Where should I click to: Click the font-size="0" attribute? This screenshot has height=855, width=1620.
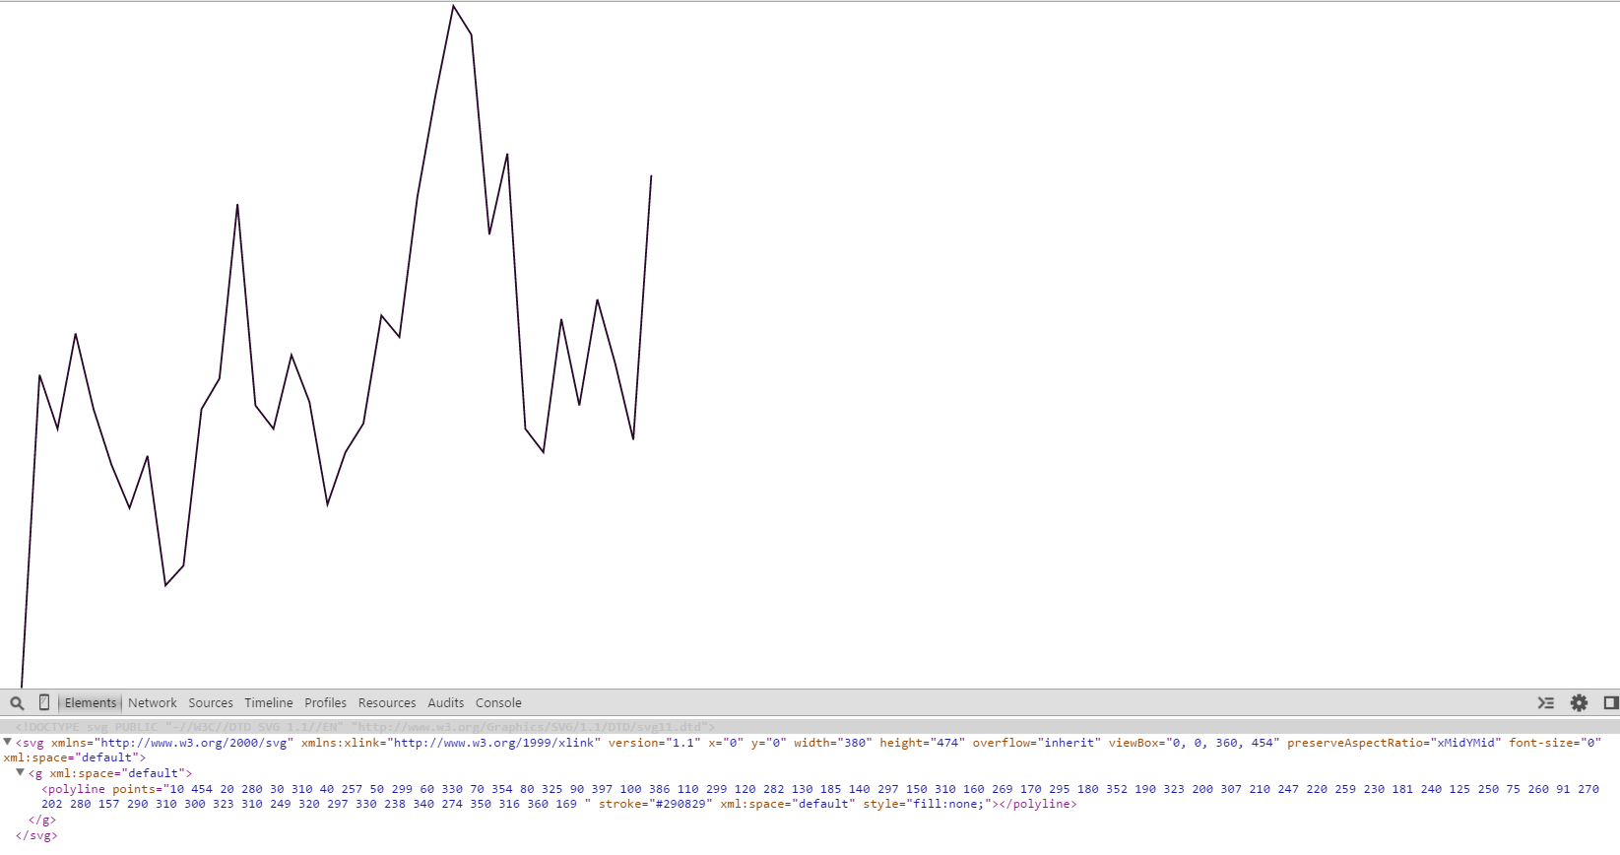tap(1555, 743)
